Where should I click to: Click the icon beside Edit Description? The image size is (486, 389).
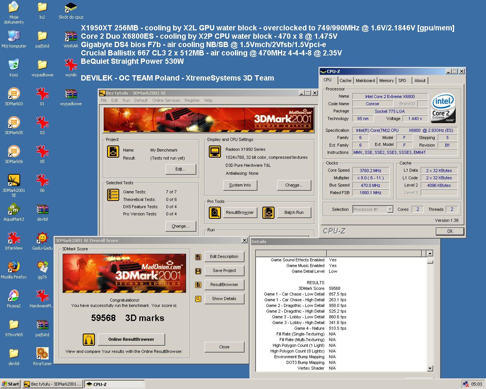198,257
